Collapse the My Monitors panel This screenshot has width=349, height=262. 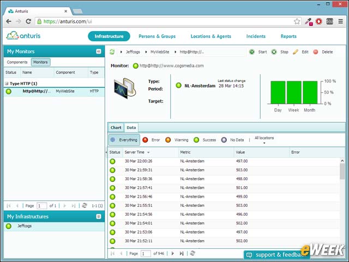99,51
